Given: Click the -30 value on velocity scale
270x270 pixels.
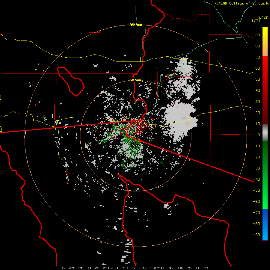Looking at the screenshot, I should click(256, 168).
